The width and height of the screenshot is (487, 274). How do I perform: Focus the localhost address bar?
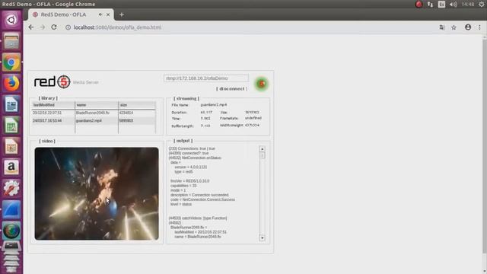249,27
